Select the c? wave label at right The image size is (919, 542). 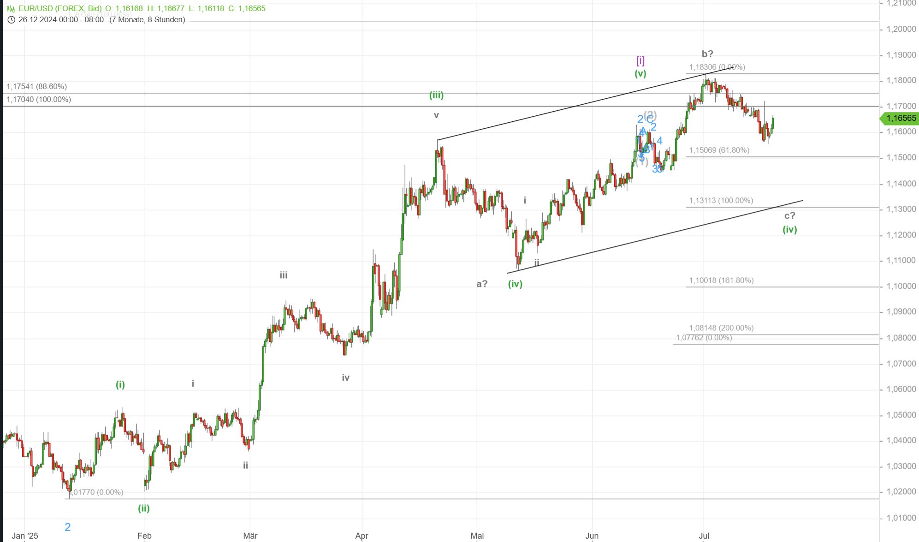coord(789,215)
